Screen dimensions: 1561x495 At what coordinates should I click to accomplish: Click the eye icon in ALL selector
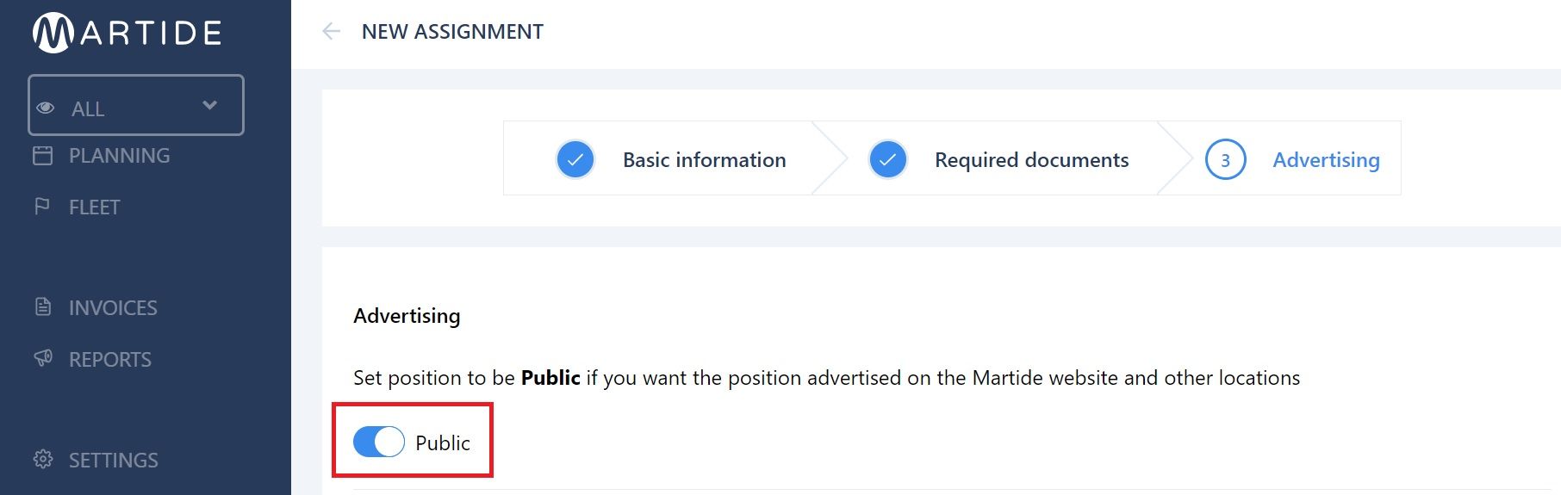click(x=46, y=108)
